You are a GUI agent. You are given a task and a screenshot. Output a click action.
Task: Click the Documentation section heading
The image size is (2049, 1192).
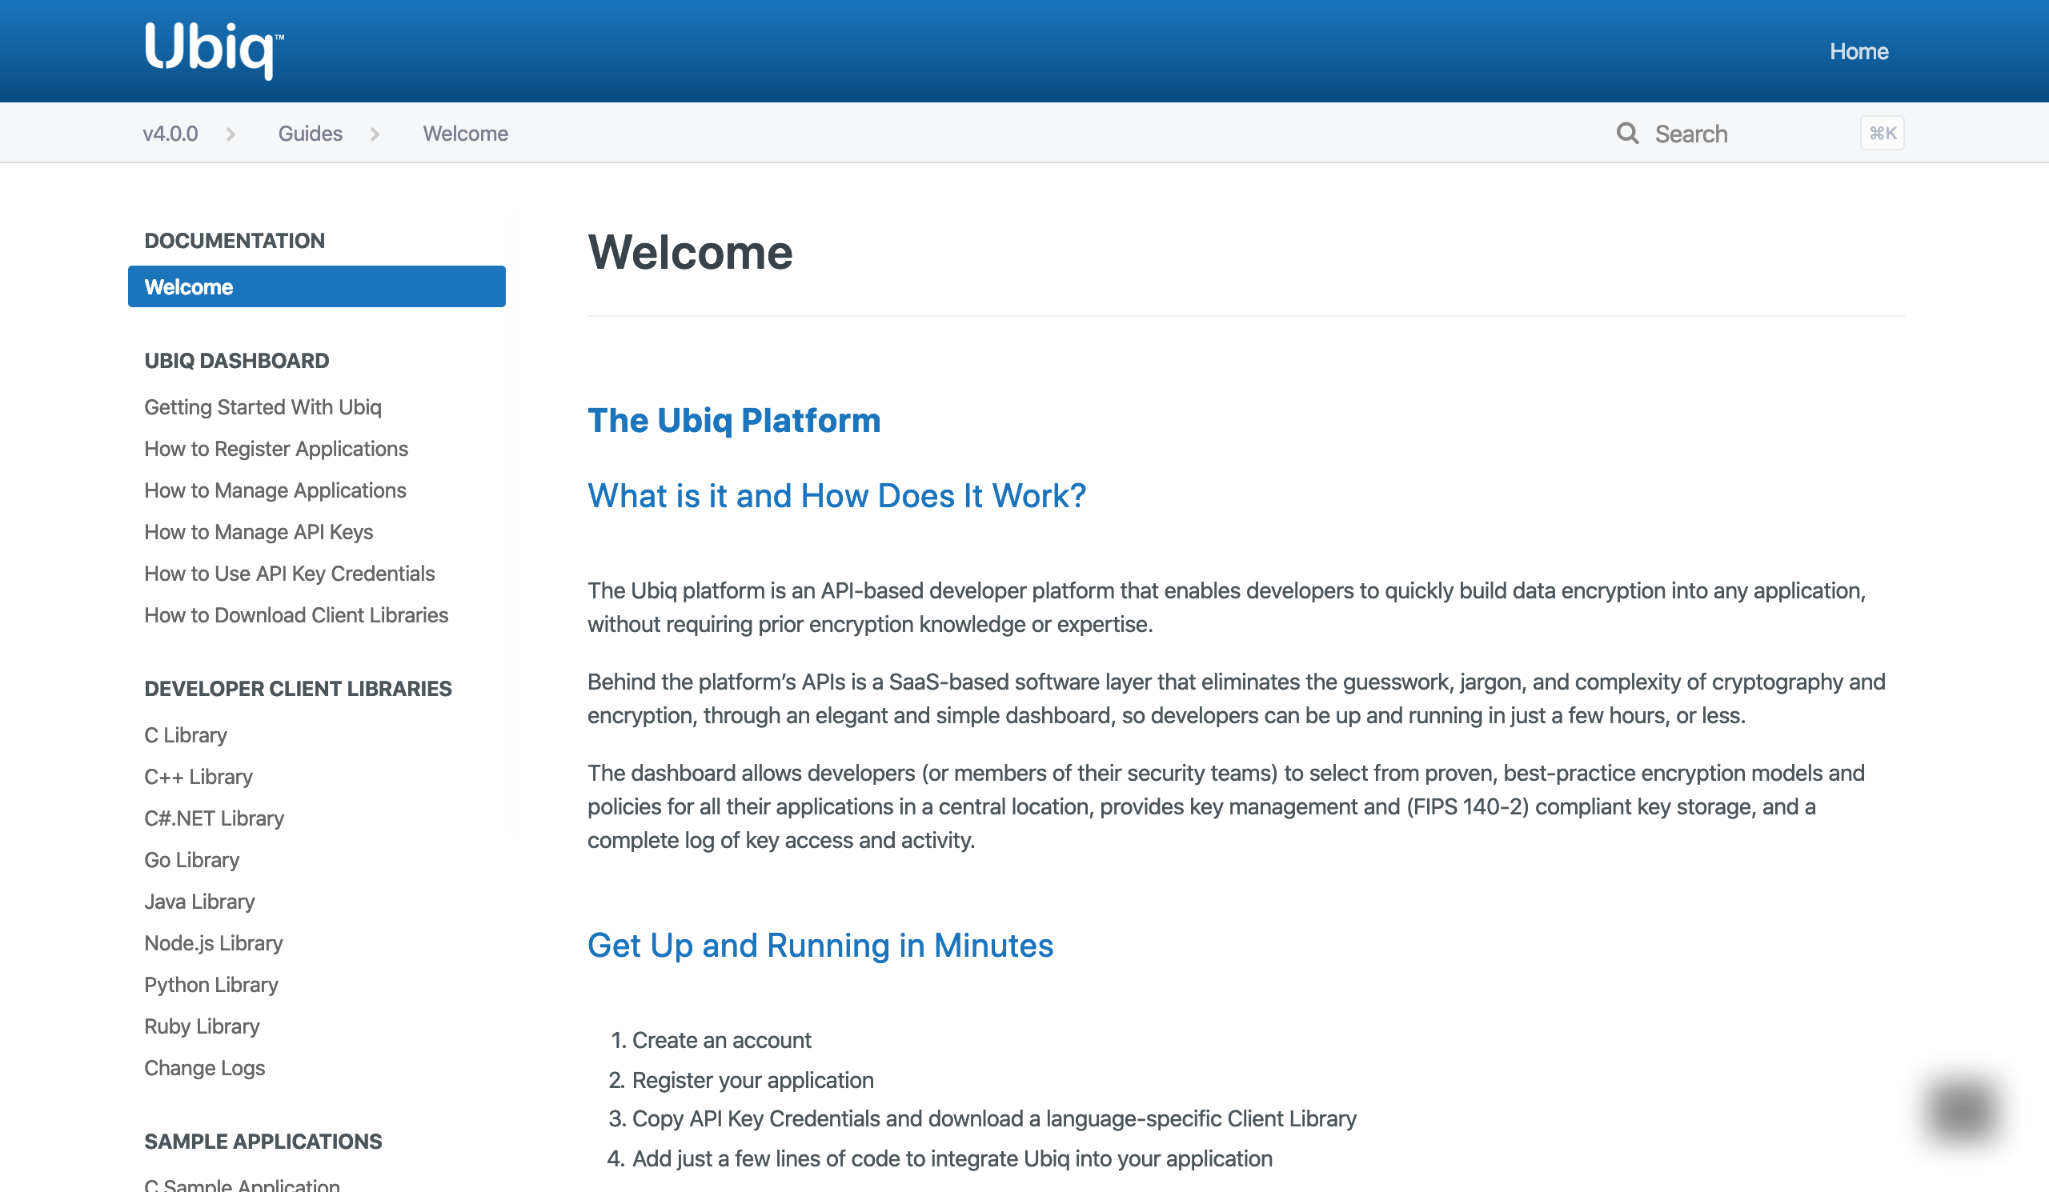(x=235, y=241)
